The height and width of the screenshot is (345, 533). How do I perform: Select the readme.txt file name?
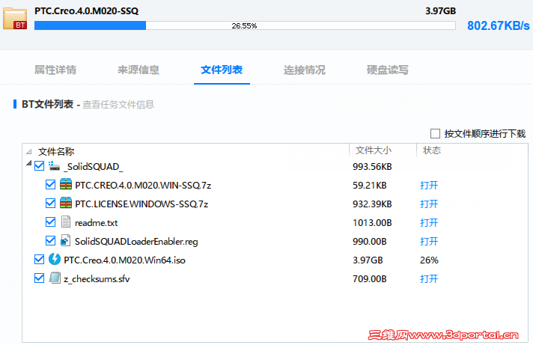pos(97,222)
